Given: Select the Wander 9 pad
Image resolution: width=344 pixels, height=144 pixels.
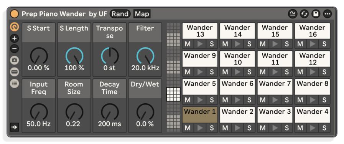Looking at the screenshot, I should pyautogui.click(x=200, y=59).
